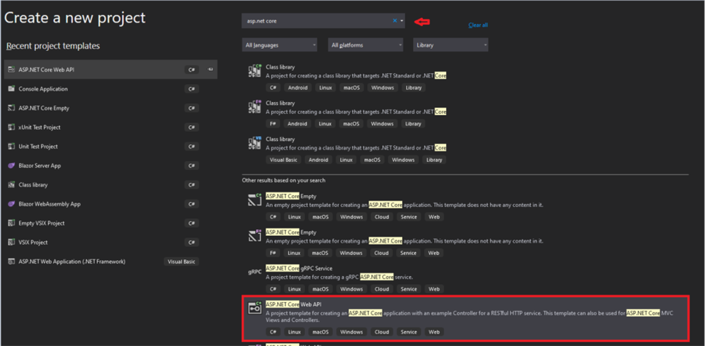Click the Library tag on F# Class library
This screenshot has height=346, width=705.
coord(413,124)
